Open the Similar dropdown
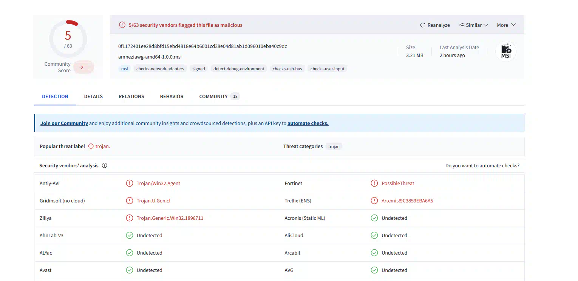Screen dimensions: 578x281 [473, 25]
